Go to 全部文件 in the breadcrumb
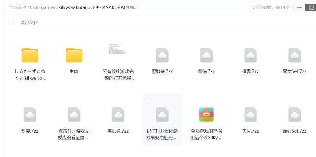Viewport: 316px width, 157px height. 17,7
